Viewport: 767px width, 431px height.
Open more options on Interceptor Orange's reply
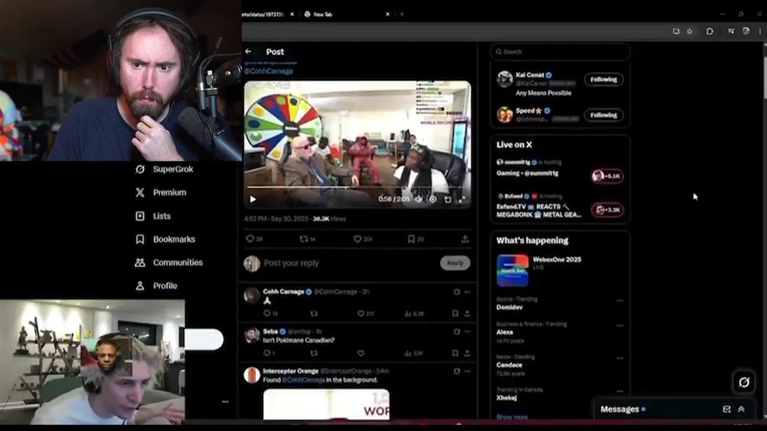[x=467, y=371]
